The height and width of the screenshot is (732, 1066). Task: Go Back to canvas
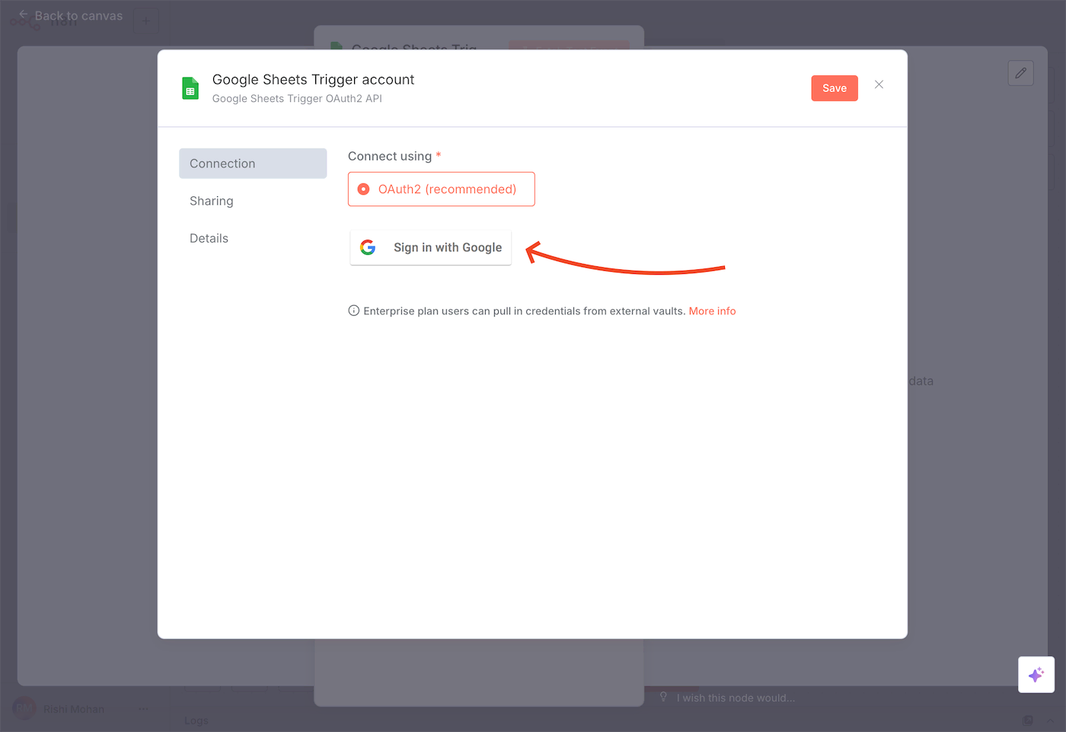point(71,16)
